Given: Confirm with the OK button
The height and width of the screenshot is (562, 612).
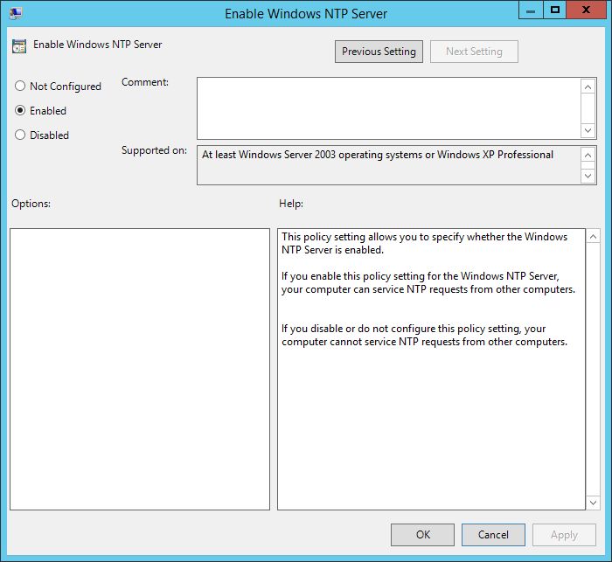Looking at the screenshot, I should click(x=422, y=535).
